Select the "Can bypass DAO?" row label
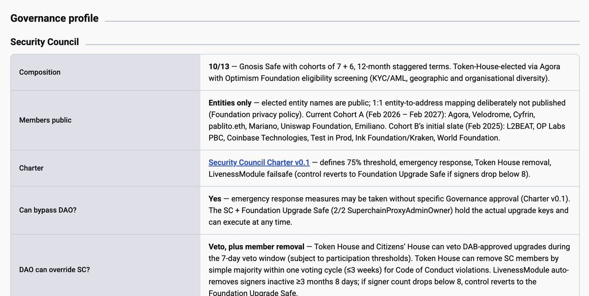The height and width of the screenshot is (296, 589). click(48, 210)
